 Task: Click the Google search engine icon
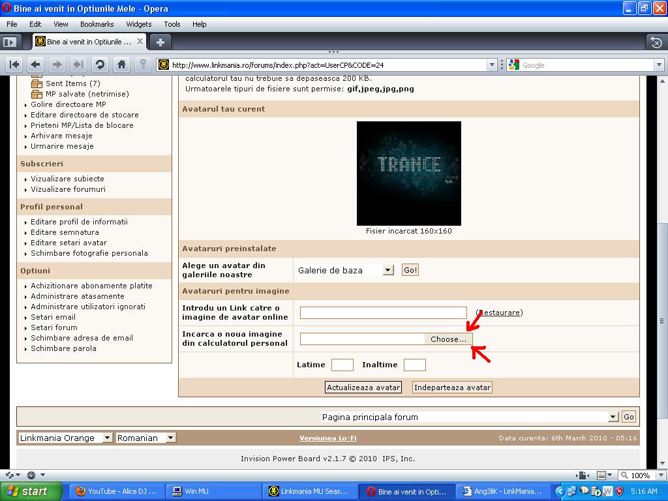pos(514,65)
